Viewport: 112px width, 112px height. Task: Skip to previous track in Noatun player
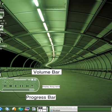(5, 86)
